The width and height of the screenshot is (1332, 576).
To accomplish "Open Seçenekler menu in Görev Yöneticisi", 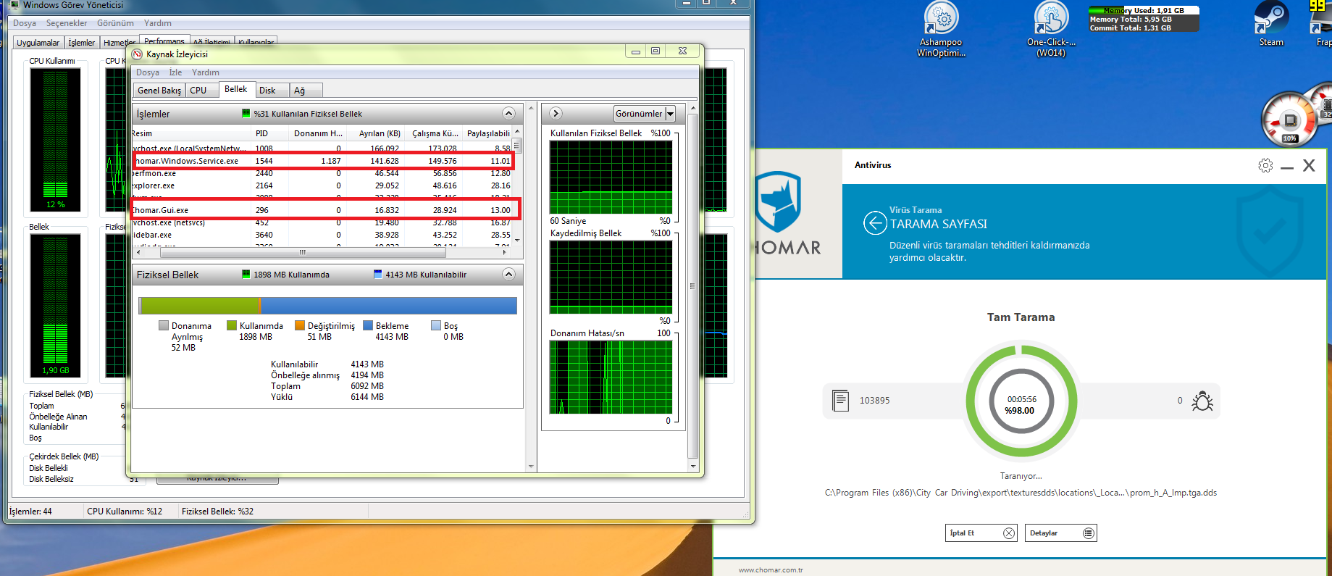I will (x=67, y=23).
